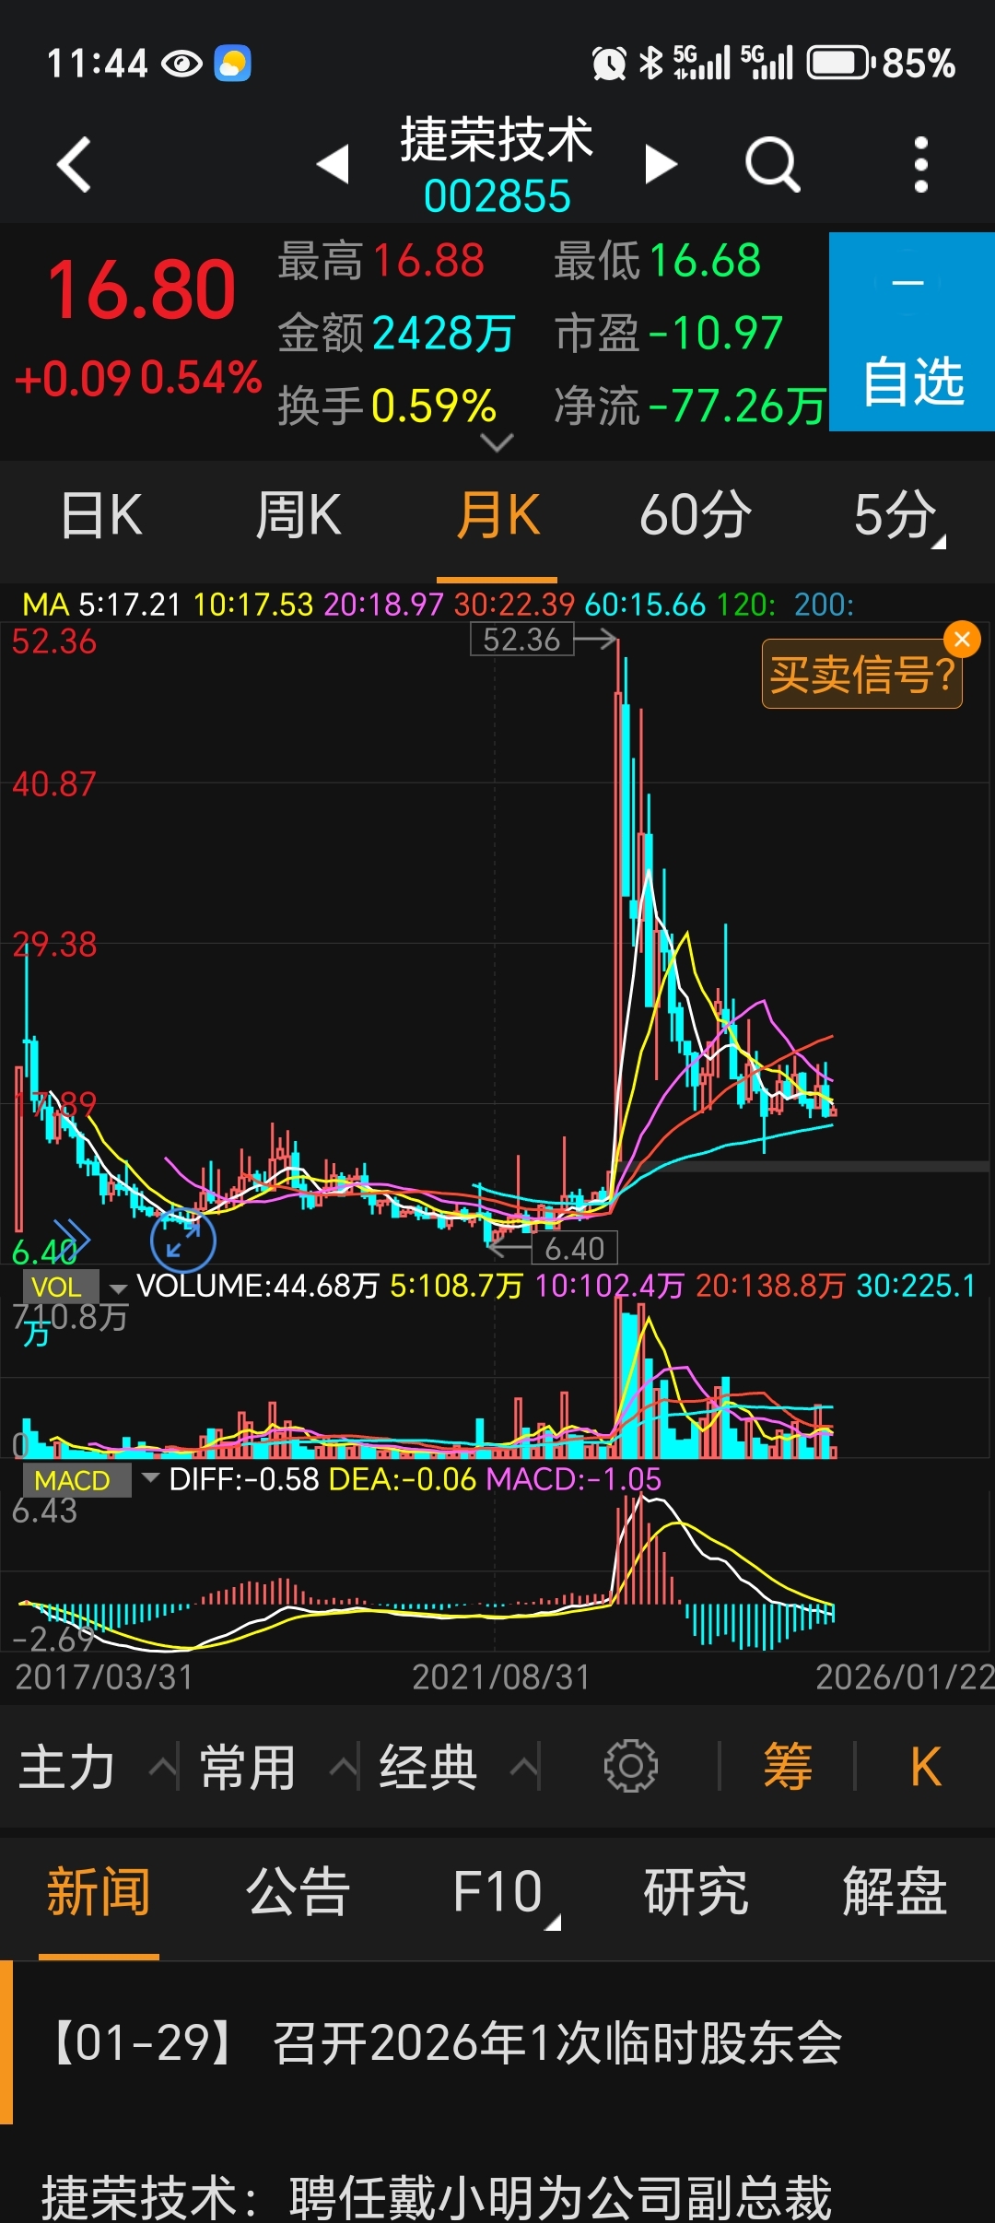
Task: Toggle the K chart mode button
Action: pos(925,1767)
